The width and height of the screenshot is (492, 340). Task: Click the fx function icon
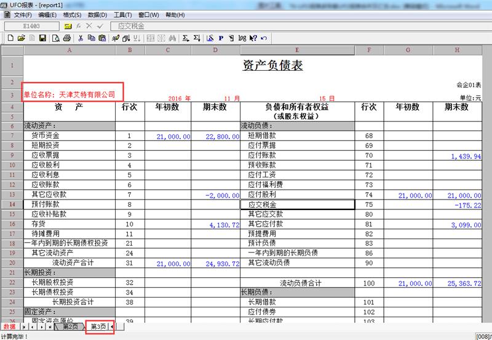coord(79,26)
